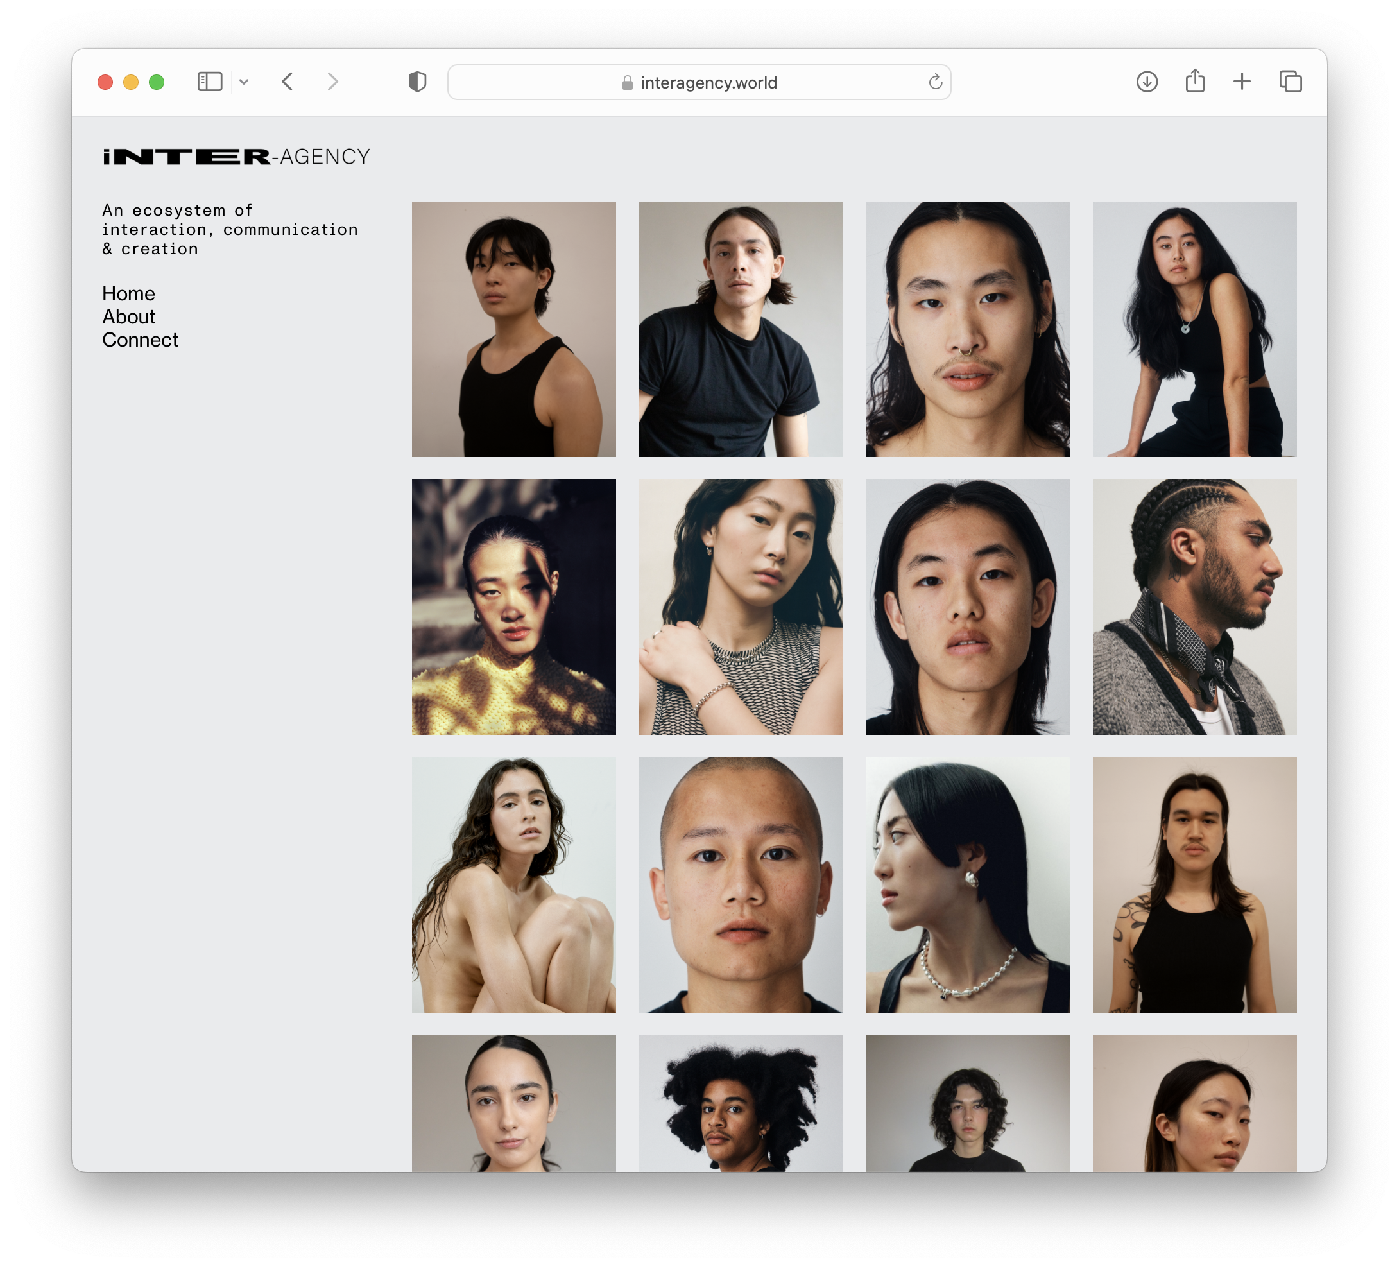
Task: Toggle the Safari sidebar
Action: point(210,82)
